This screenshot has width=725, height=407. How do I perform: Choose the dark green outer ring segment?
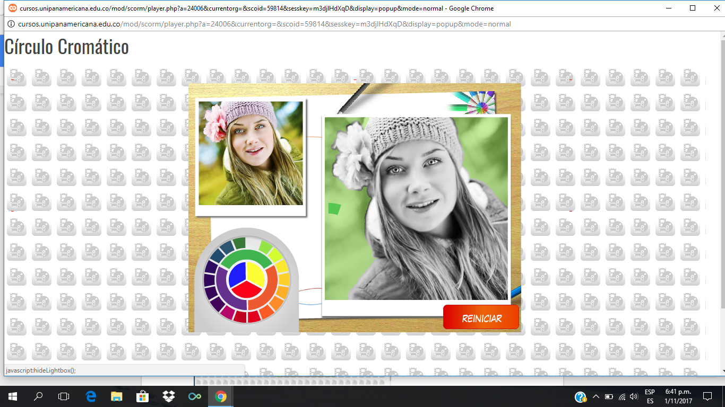click(x=239, y=243)
